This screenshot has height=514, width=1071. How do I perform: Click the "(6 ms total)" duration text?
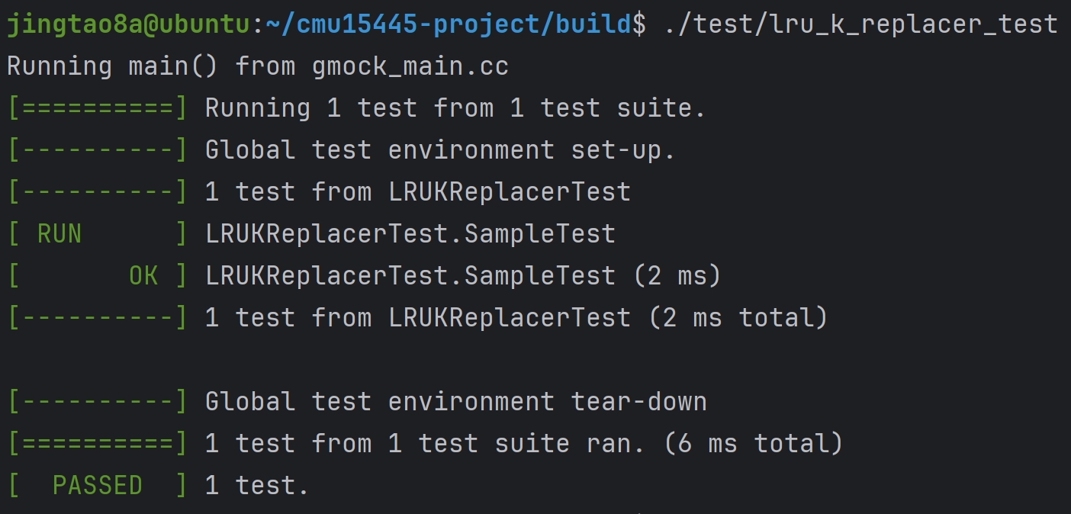(753, 443)
